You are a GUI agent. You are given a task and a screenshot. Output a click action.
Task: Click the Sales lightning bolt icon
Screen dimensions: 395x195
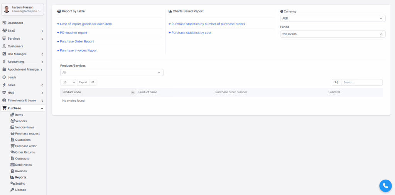coord(4,85)
